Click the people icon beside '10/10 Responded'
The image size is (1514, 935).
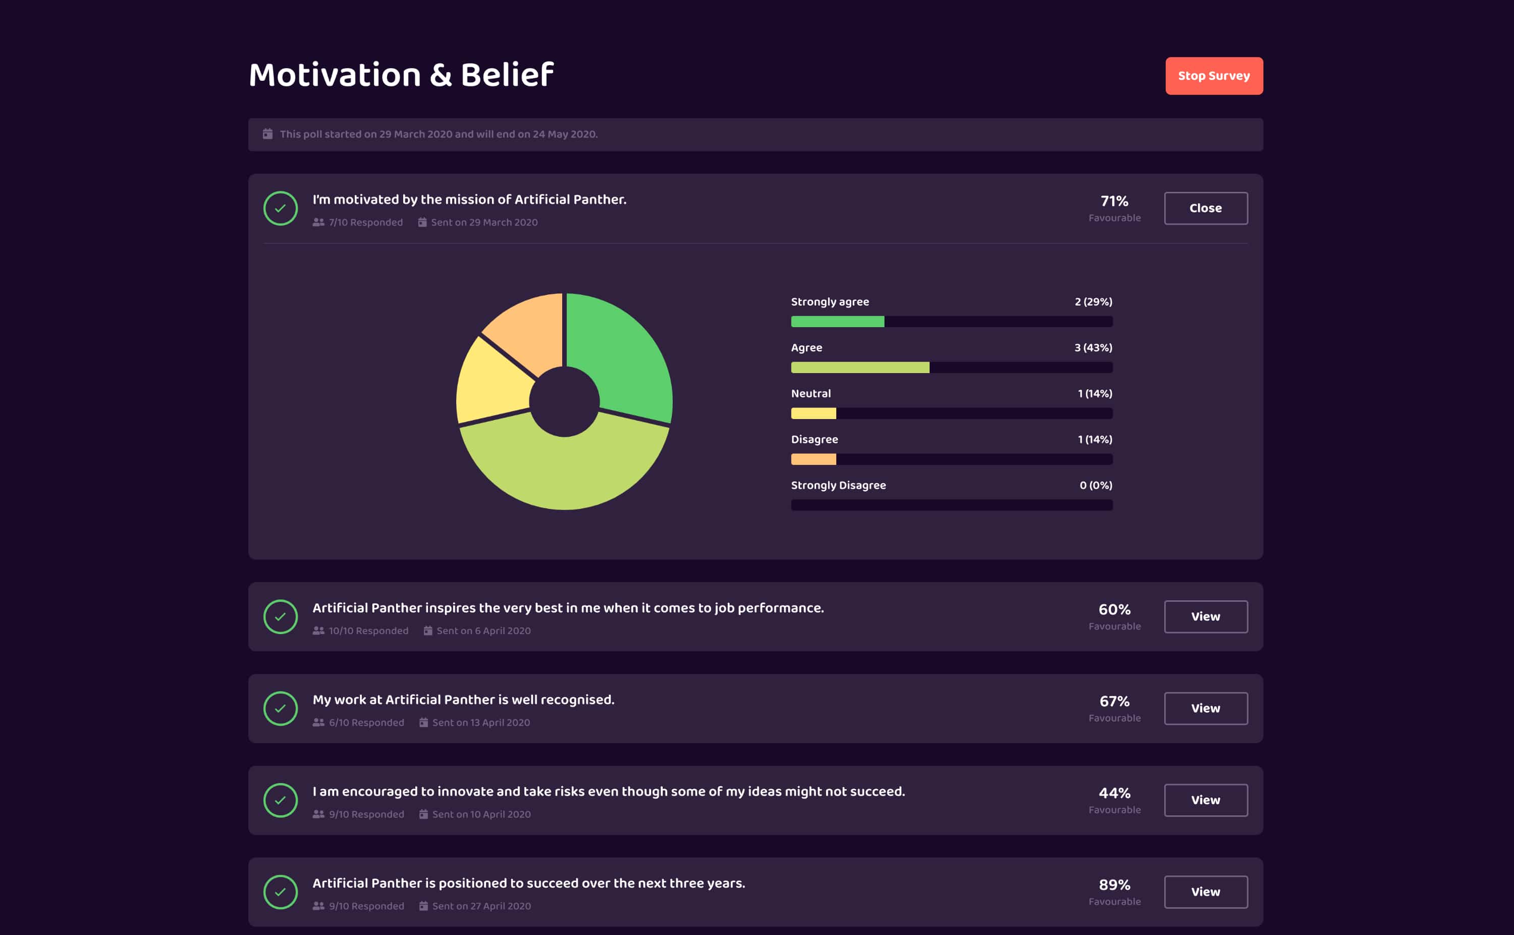(x=318, y=630)
